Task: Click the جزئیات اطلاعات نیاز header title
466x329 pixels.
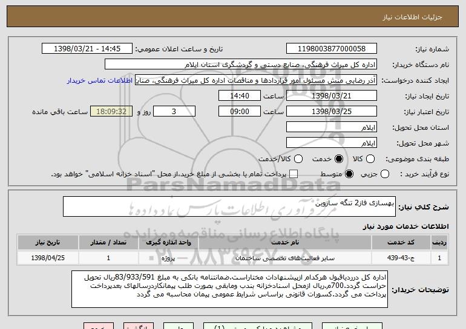Action: [x=412, y=17]
